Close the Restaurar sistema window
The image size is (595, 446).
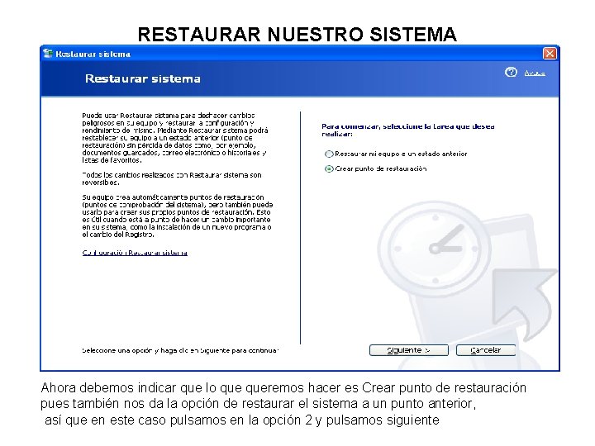(x=550, y=54)
